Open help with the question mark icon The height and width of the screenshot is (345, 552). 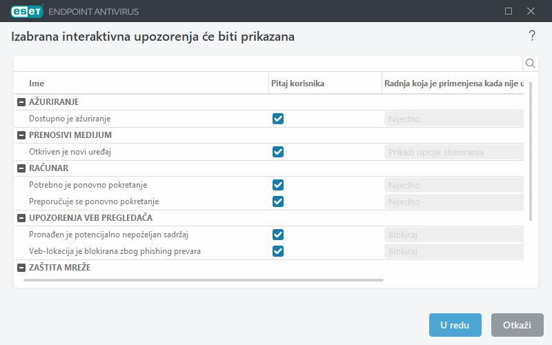pyautogui.click(x=532, y=36)
